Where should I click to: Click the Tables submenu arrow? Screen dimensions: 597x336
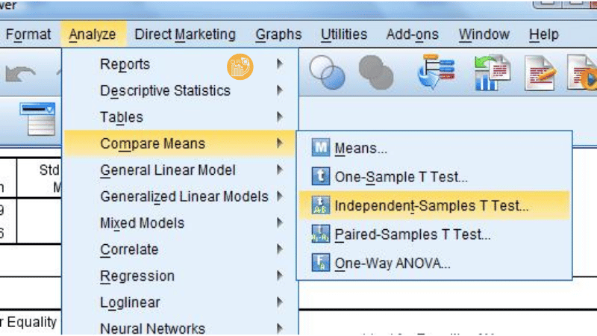point(280,117)
